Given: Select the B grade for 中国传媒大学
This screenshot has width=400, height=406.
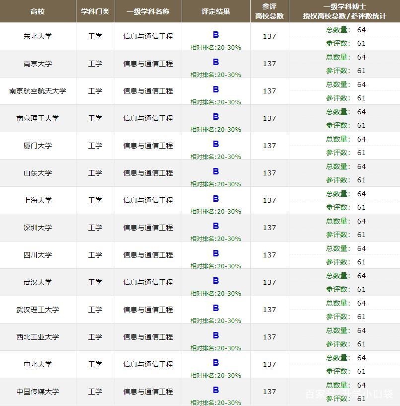Looking at the screenshot, I should pyautogui.click(x=216, y=390).
